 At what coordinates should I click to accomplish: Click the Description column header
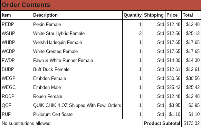click(45, 15)
